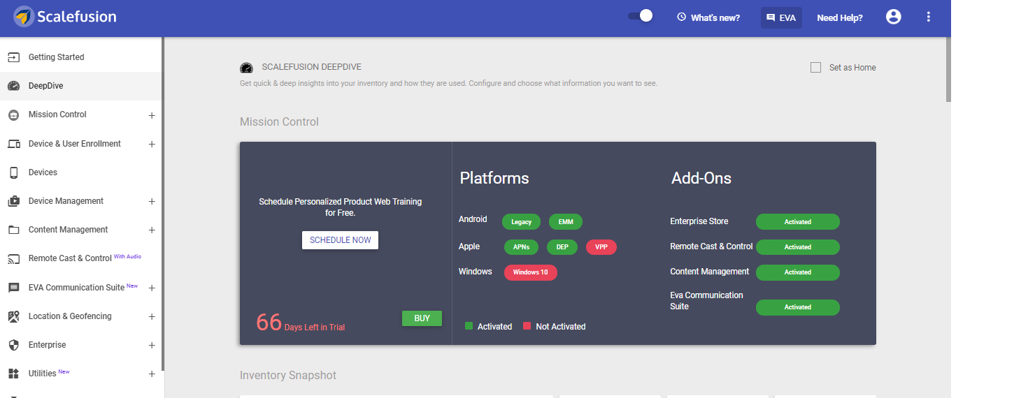
Task: Click the main page vertical scrollbar
Action: pyautogui.click(x=948, y=70)
